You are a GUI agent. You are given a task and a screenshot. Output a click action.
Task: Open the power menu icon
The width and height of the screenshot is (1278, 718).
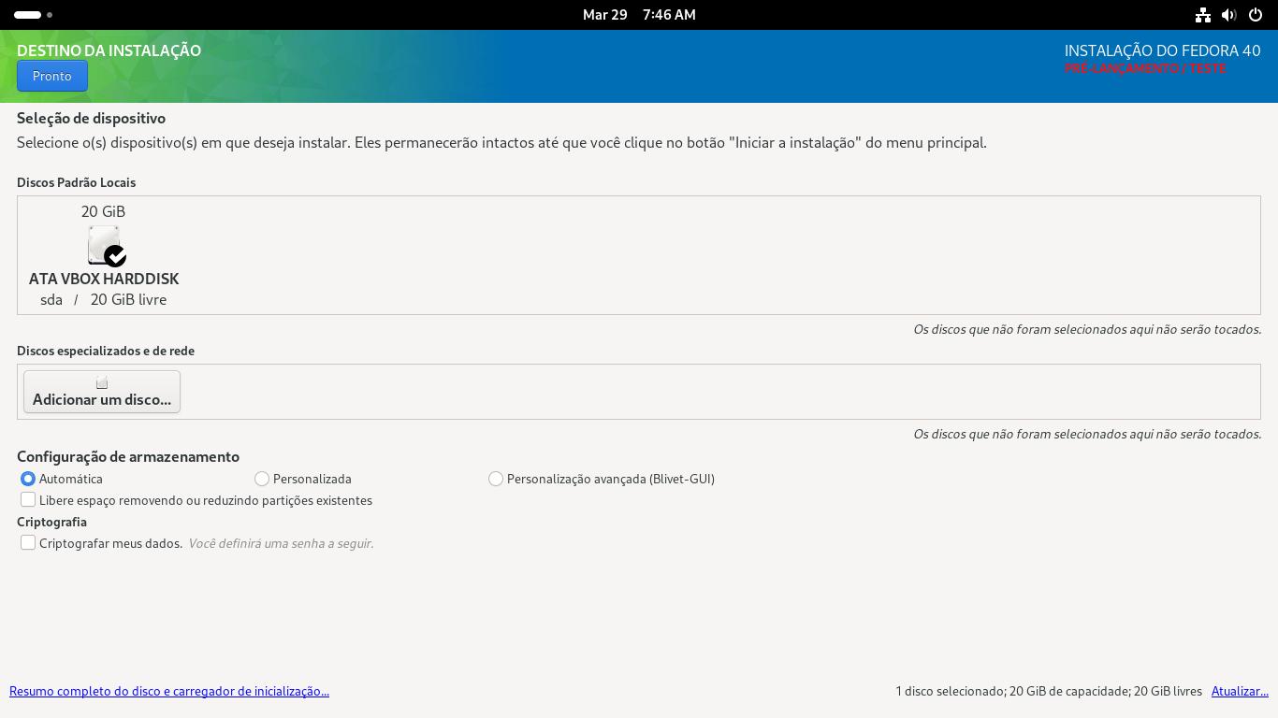click(1256, 15)
